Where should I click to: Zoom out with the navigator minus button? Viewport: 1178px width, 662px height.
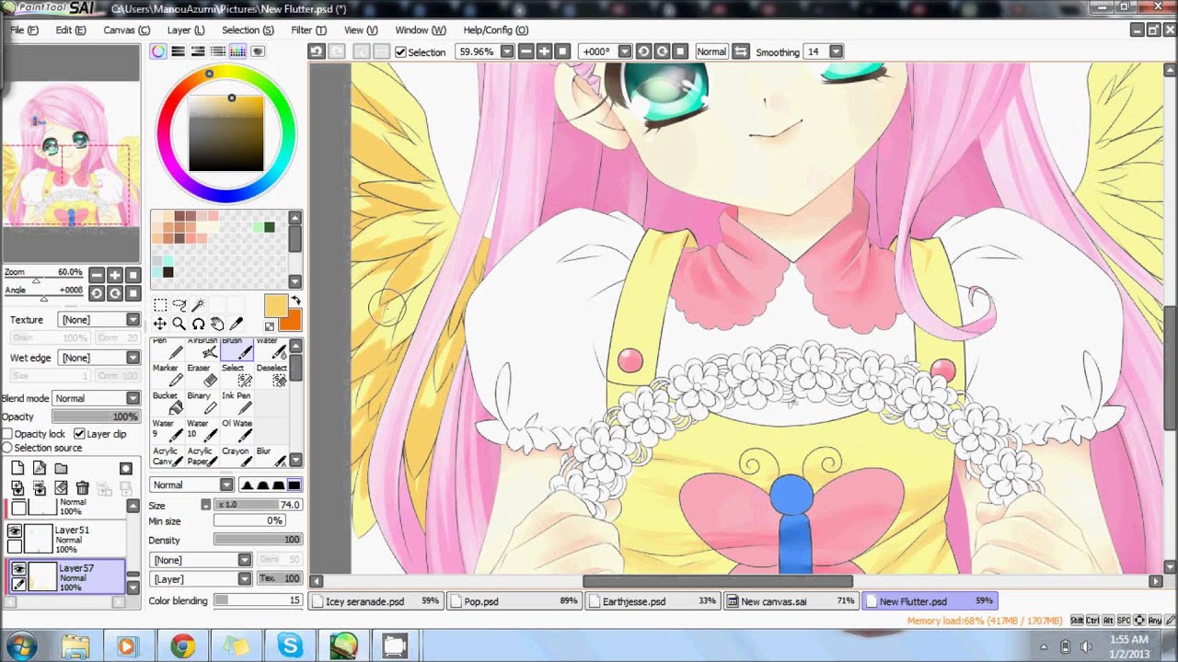(x=97, y=275)
